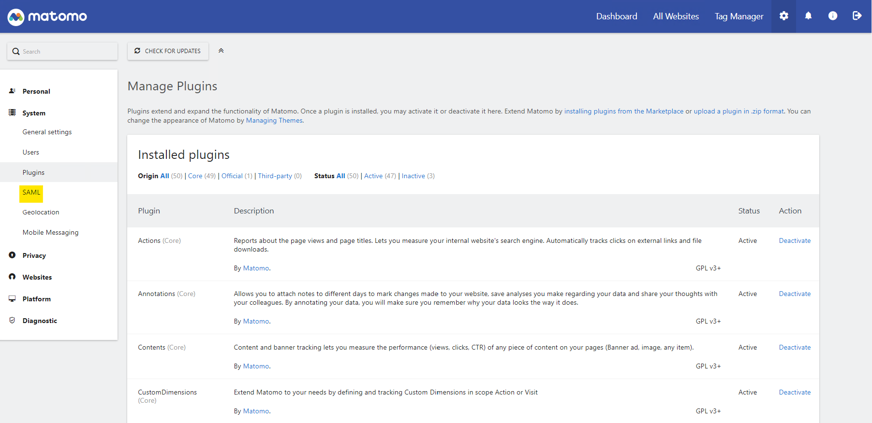Click the CustomDimensions (Core) plugin name
The image size is (872, 423).
tap(167, 396)
